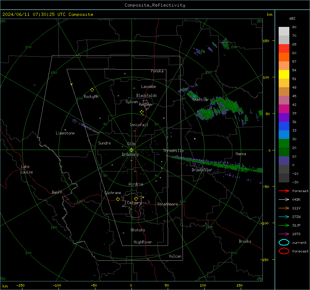Click the Calgary city label
The width and height of the screenshot is (310, 290).
point(134,203)
